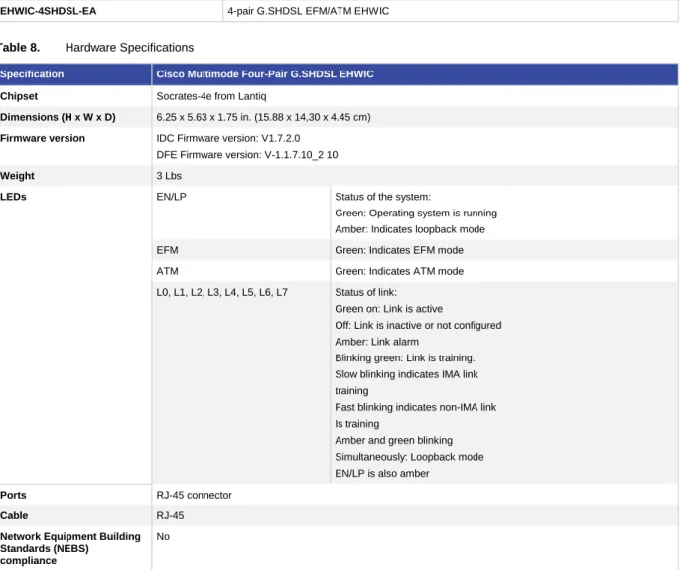
Task: Select the 'Chipset' row label
Action: tap(19, 96)
